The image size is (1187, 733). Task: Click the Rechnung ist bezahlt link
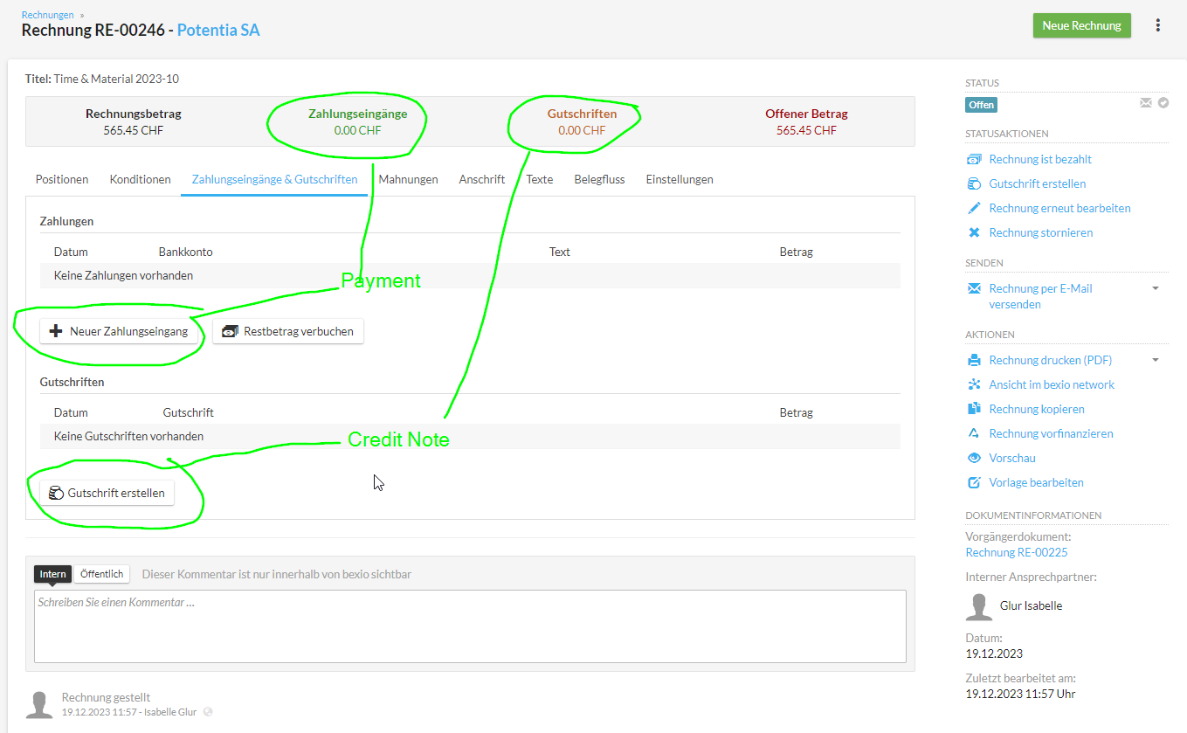pos(1040,160)
